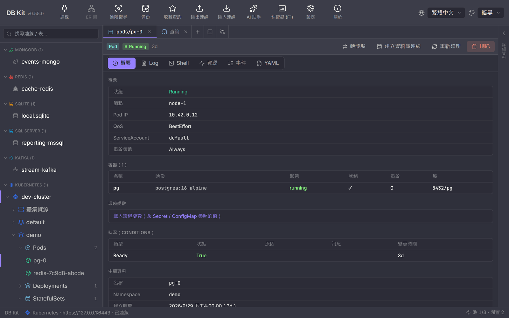
Task: Open 設定 settings
Action: [310, 12]
